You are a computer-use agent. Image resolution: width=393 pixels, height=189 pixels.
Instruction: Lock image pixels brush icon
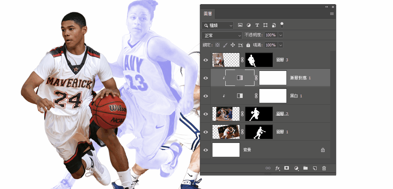225,45
